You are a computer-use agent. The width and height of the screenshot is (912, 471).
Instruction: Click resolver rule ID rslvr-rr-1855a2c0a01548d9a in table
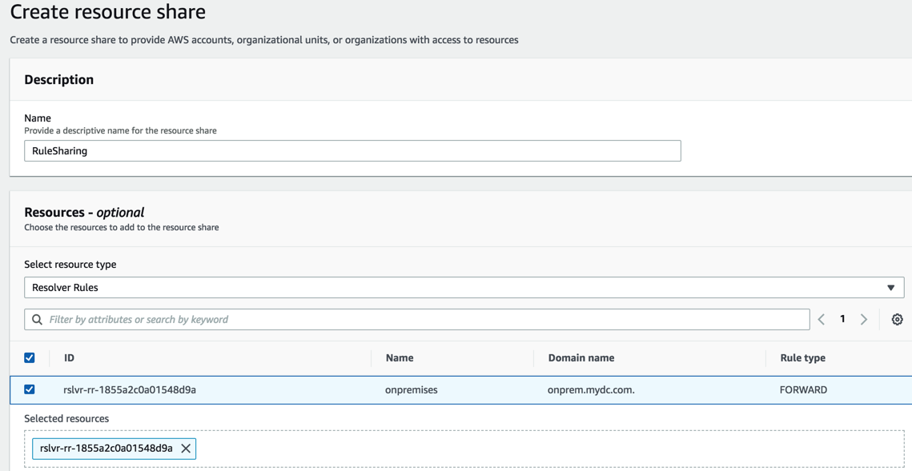[x=130, y=389]
